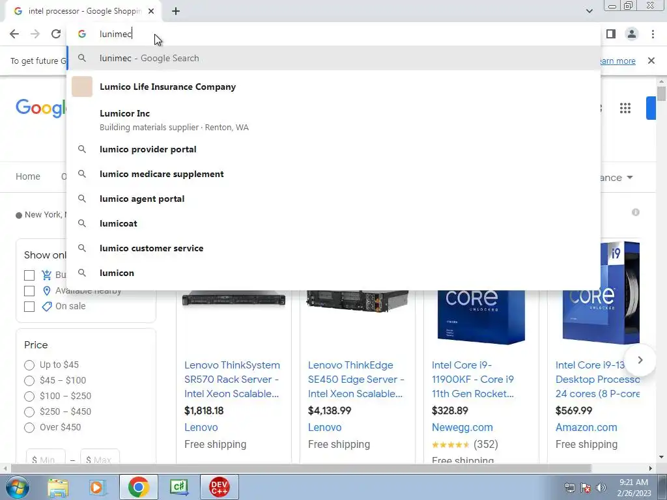This screenshot has width=667, height=500.
Task: Open Windows Explorer from the taskbar
Action: point(58,487)
